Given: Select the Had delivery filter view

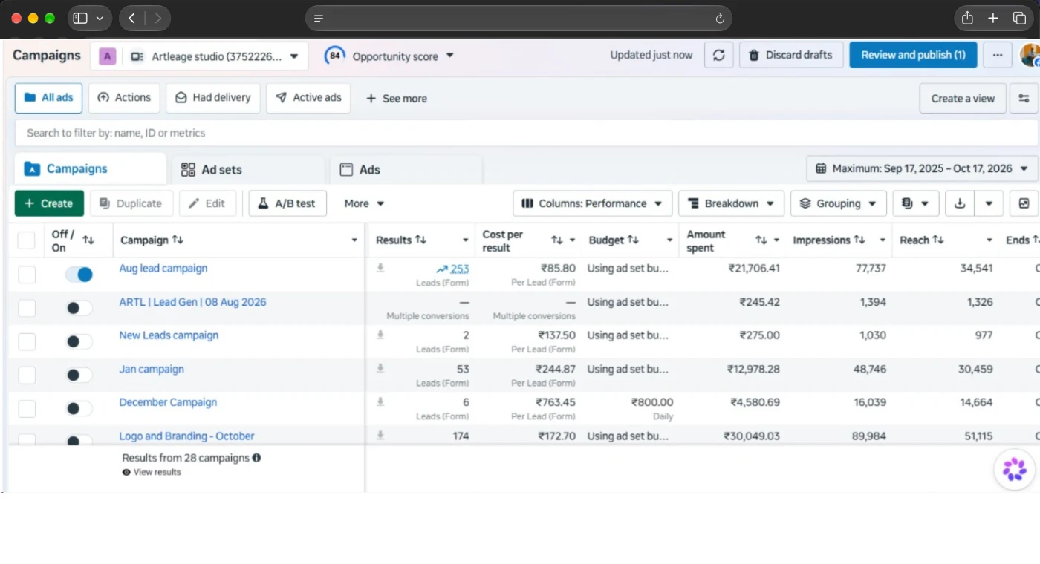Looking at the screenshot, I should pyautogui.click(x=213, y=98).
